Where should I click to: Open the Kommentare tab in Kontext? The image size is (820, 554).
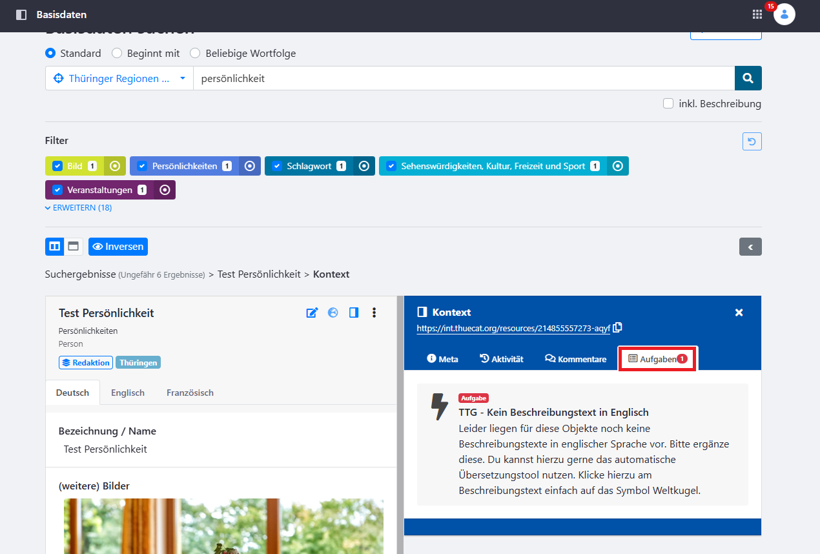pos(576,359)
